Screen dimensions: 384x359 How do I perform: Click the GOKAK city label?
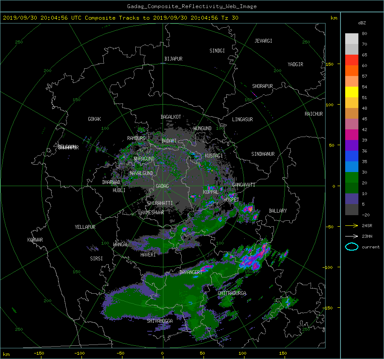95,119
